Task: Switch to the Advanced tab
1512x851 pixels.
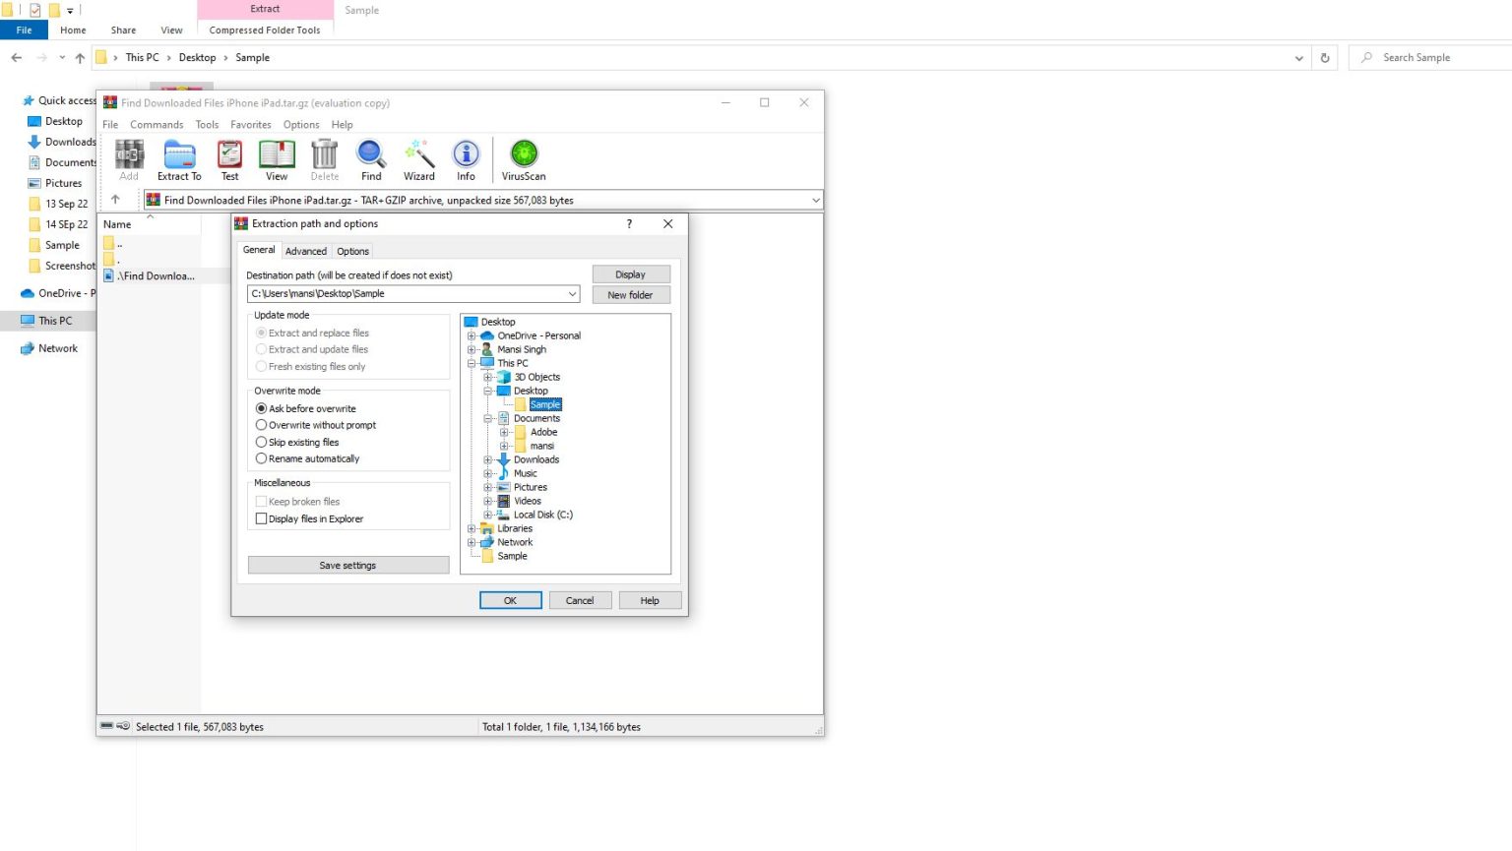Action: pyautogui.click(x=306, y=251)
